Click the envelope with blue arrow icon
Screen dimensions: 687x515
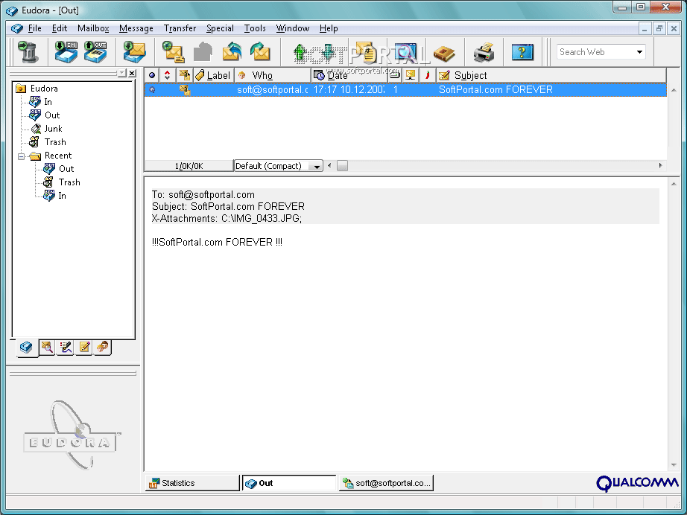coord(232,52)
